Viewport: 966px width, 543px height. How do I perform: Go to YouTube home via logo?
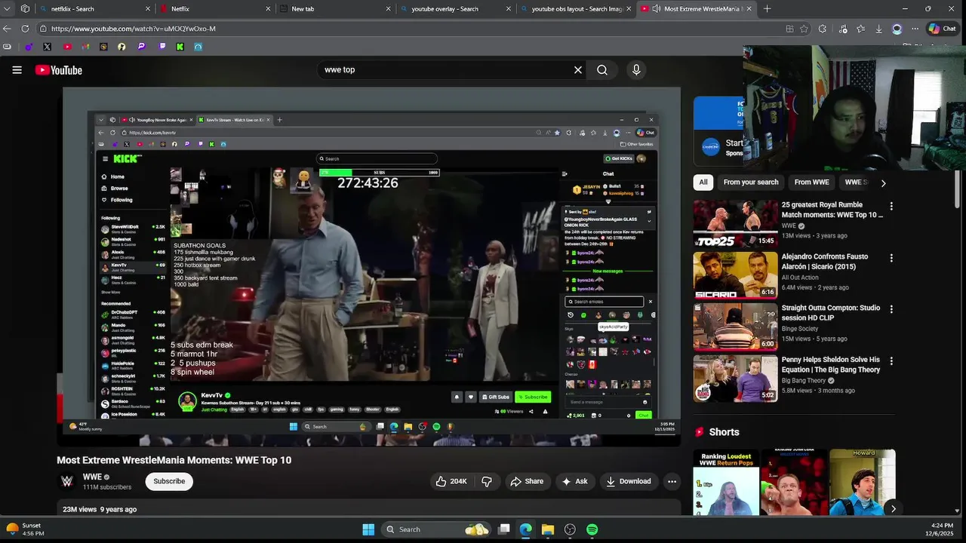(x=58, y=70)
